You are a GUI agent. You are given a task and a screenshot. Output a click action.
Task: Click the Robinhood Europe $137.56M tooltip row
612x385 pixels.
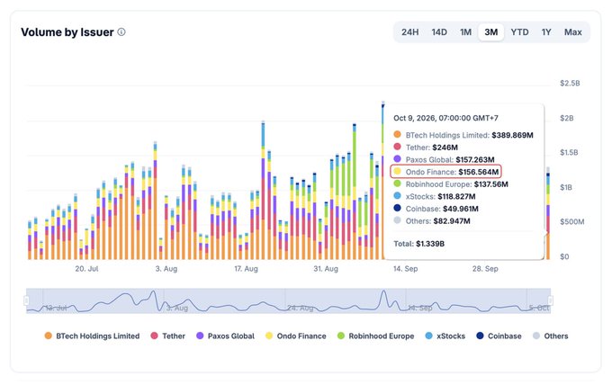pyautogui.click(x=451, y=184)
